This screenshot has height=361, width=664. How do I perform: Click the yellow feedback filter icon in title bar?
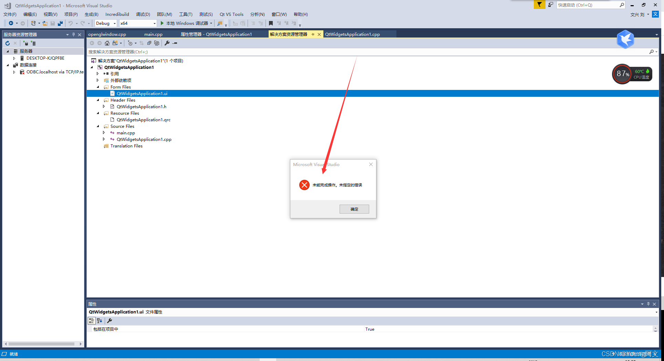[x=539, y=5]
